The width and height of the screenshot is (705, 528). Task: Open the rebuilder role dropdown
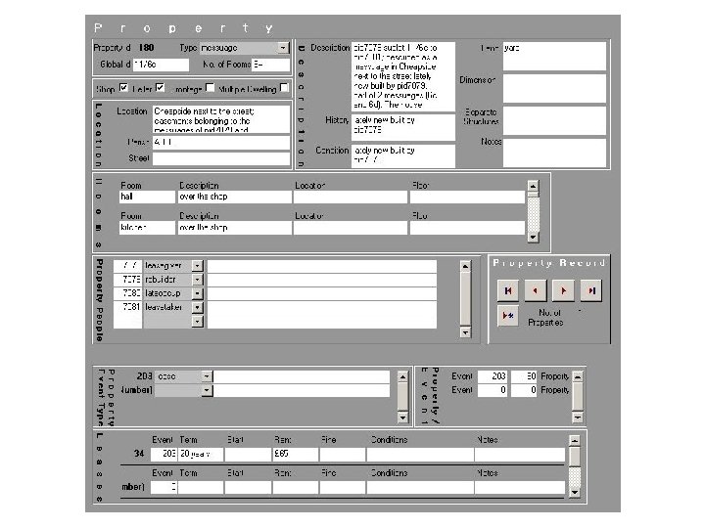[x=197, y=280]
